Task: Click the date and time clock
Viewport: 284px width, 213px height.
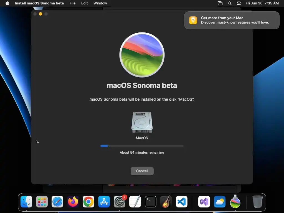Action: coord(262,3)
